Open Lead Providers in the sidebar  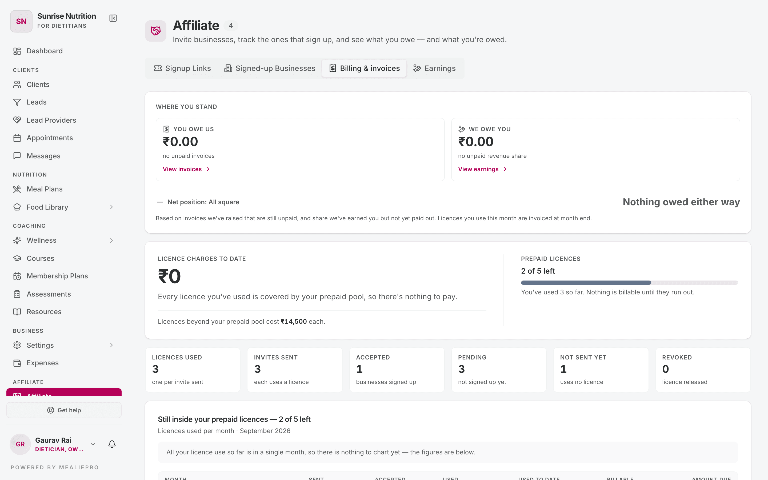(x=64, y=120)
